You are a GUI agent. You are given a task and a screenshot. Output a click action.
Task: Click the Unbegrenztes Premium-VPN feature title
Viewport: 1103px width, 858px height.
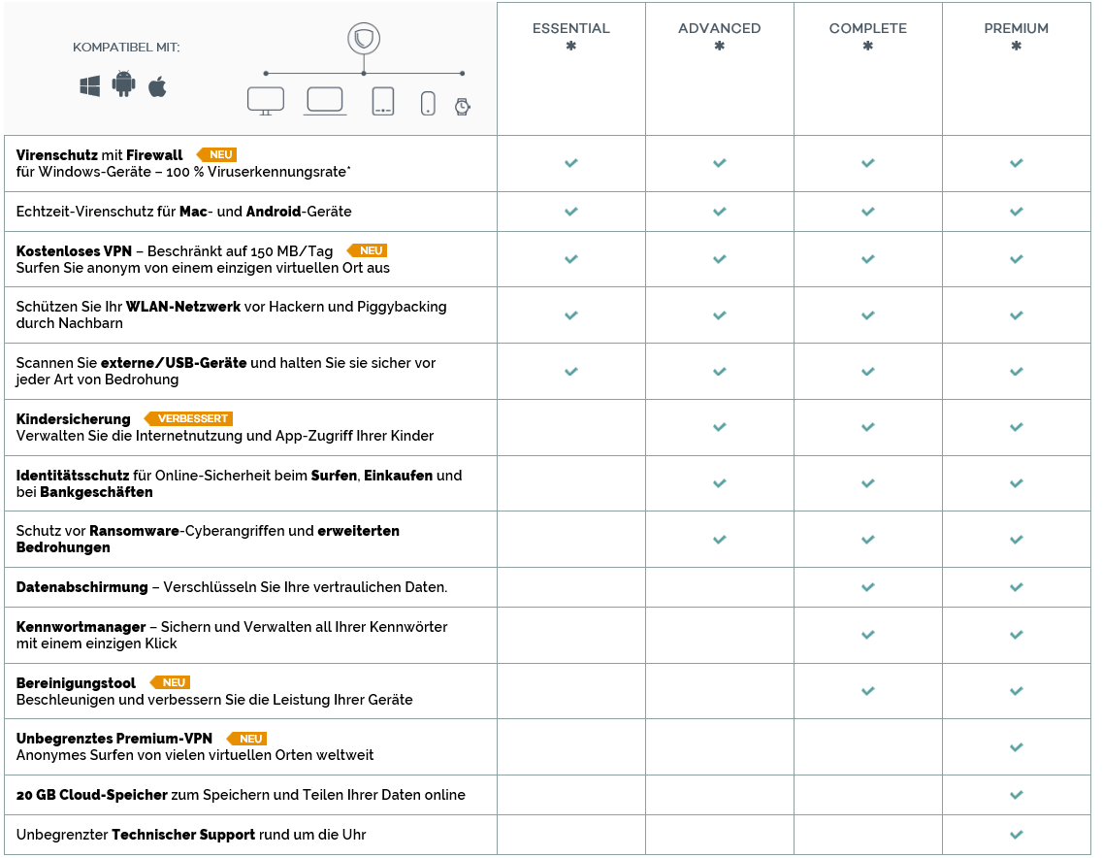point(114,739)
